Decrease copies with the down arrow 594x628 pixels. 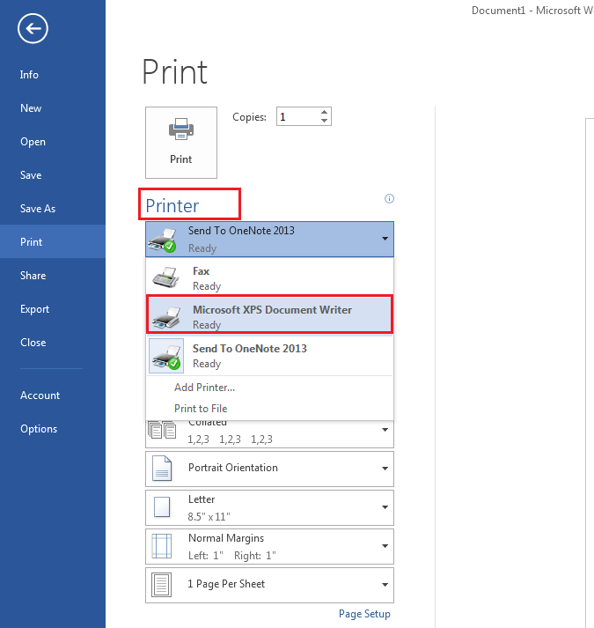pos(324,121)
